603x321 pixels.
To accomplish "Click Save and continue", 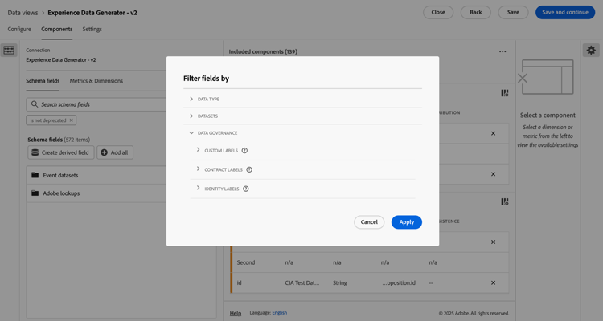I will pos(565,12).
